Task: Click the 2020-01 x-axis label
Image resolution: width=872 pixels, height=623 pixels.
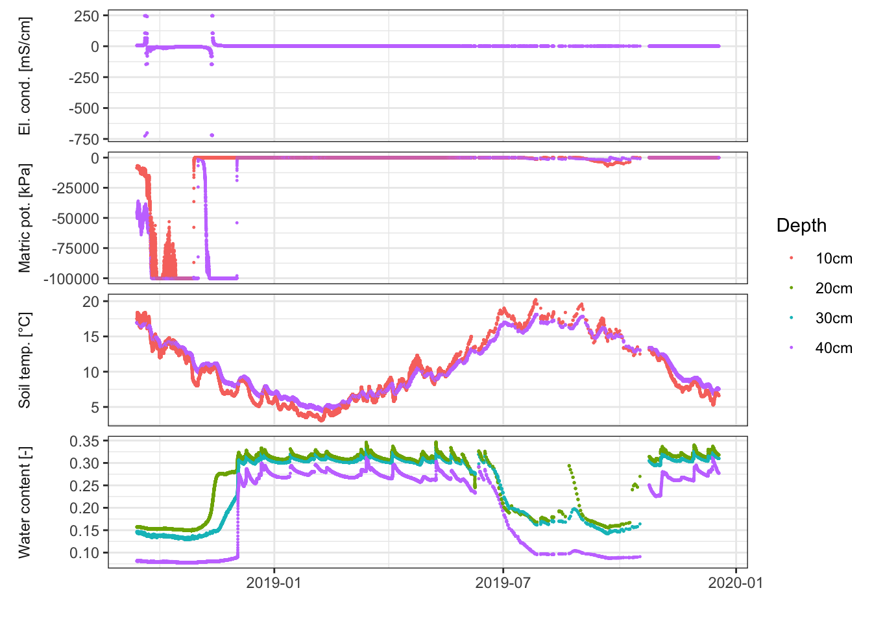Action: coord(736,583)
